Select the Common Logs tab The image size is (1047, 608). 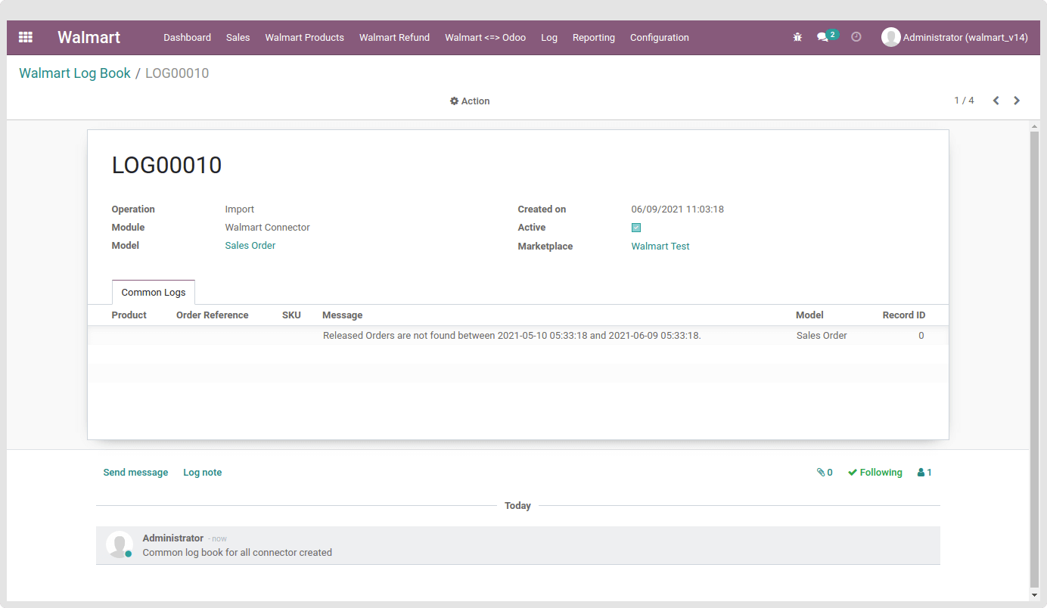click(154, 293)
